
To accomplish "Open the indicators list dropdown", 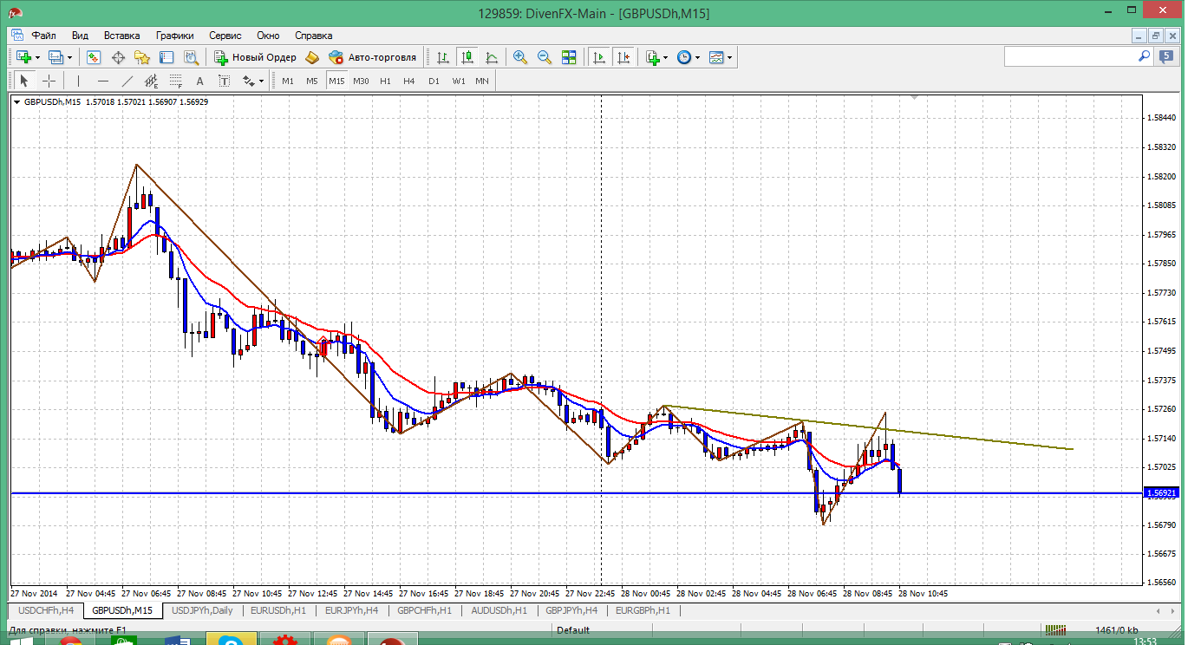I will point(665,57).
